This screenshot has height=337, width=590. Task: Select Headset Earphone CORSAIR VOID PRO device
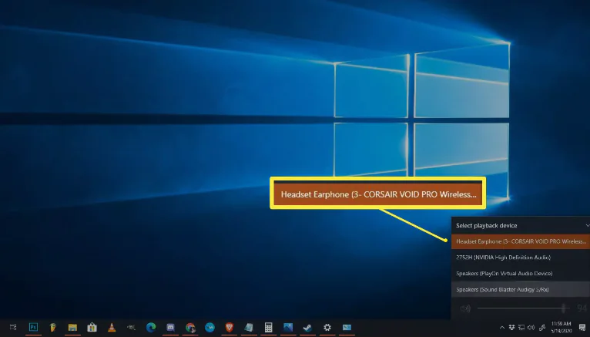coord(520,241)
